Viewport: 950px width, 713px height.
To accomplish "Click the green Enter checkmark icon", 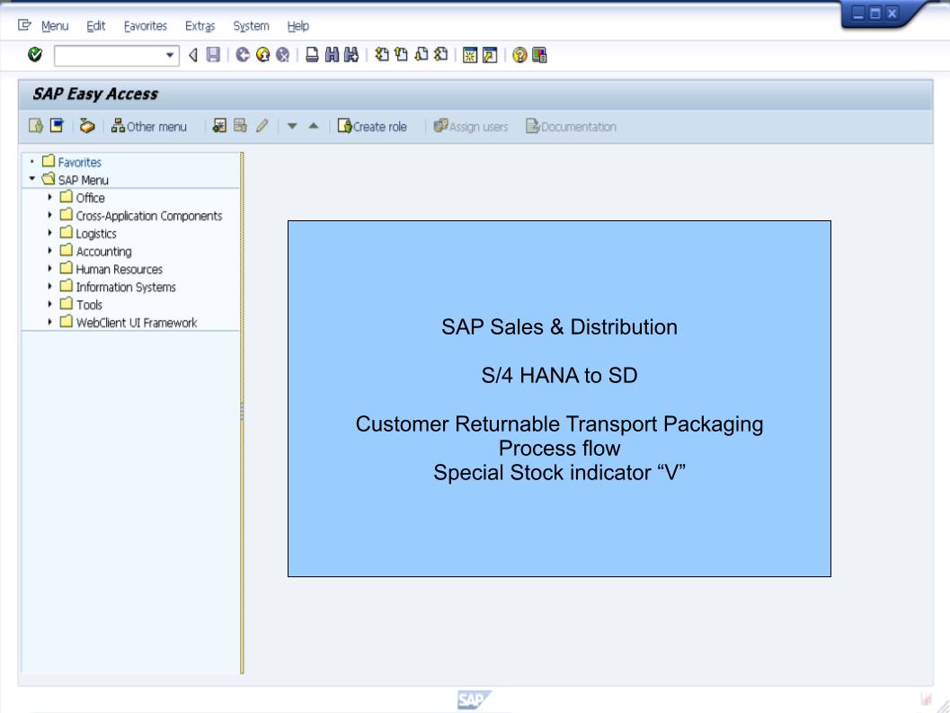I will click(x=35, y=55).
